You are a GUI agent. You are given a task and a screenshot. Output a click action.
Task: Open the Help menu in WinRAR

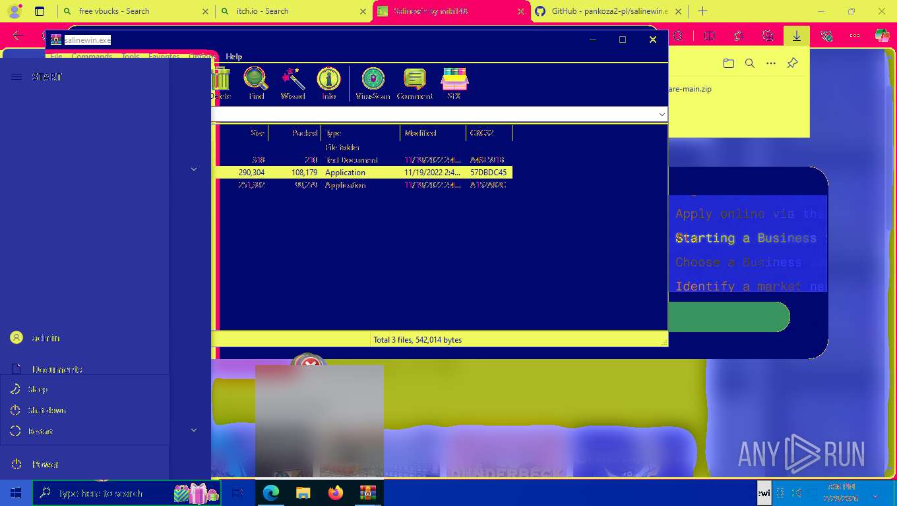pyautogui.click(x=234, y=57)
